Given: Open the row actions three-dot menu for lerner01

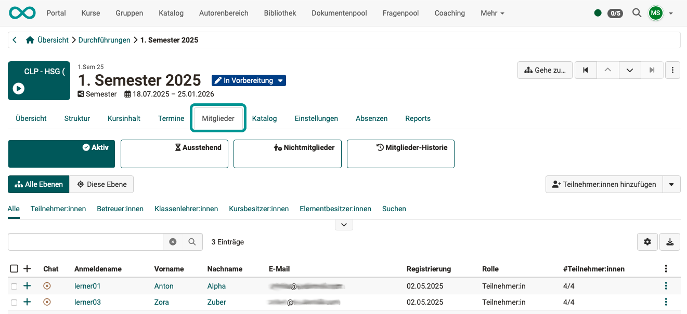Looking at the screenshot, I should point(666,285).
